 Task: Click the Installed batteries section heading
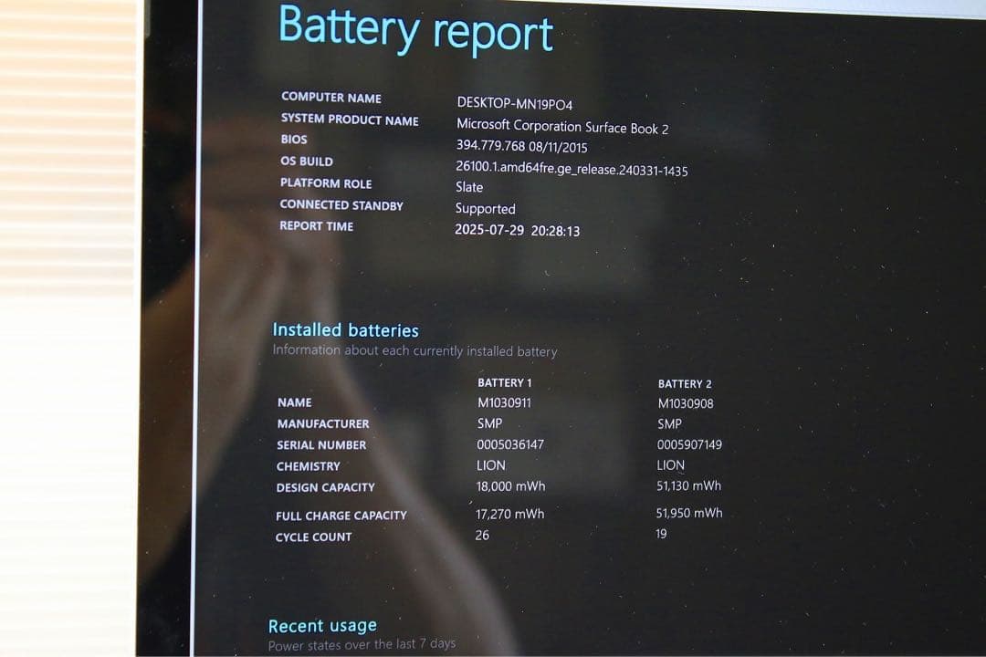[345, 329]
